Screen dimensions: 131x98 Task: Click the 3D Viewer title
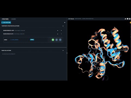(x=71, y=19)
